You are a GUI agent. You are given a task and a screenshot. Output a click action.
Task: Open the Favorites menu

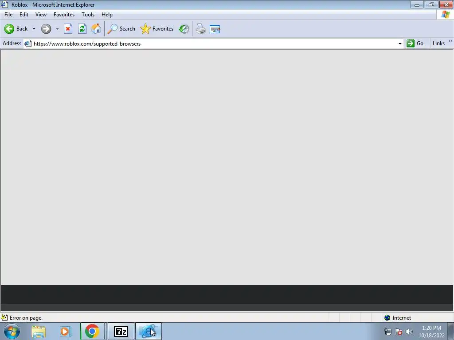click(64, 15)
